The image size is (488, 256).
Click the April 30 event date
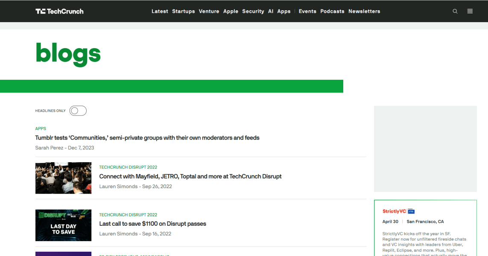[x=390, y=221]
